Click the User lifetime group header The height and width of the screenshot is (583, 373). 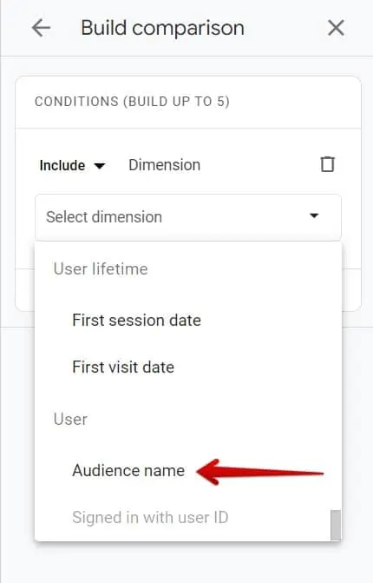point(101,268)
